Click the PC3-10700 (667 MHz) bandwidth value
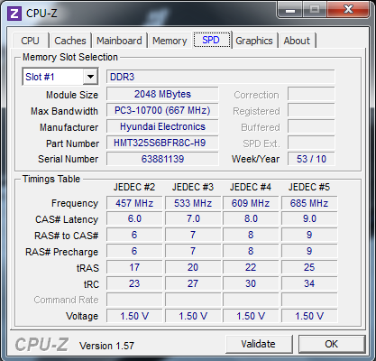Image resolution: width=376 pixels, height=361 pixels. pyautogui.click(x=162, y=110)
